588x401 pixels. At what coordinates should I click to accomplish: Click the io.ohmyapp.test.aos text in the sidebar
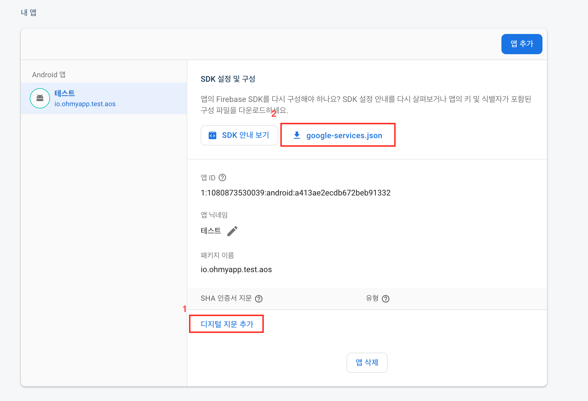coord(85,104)
